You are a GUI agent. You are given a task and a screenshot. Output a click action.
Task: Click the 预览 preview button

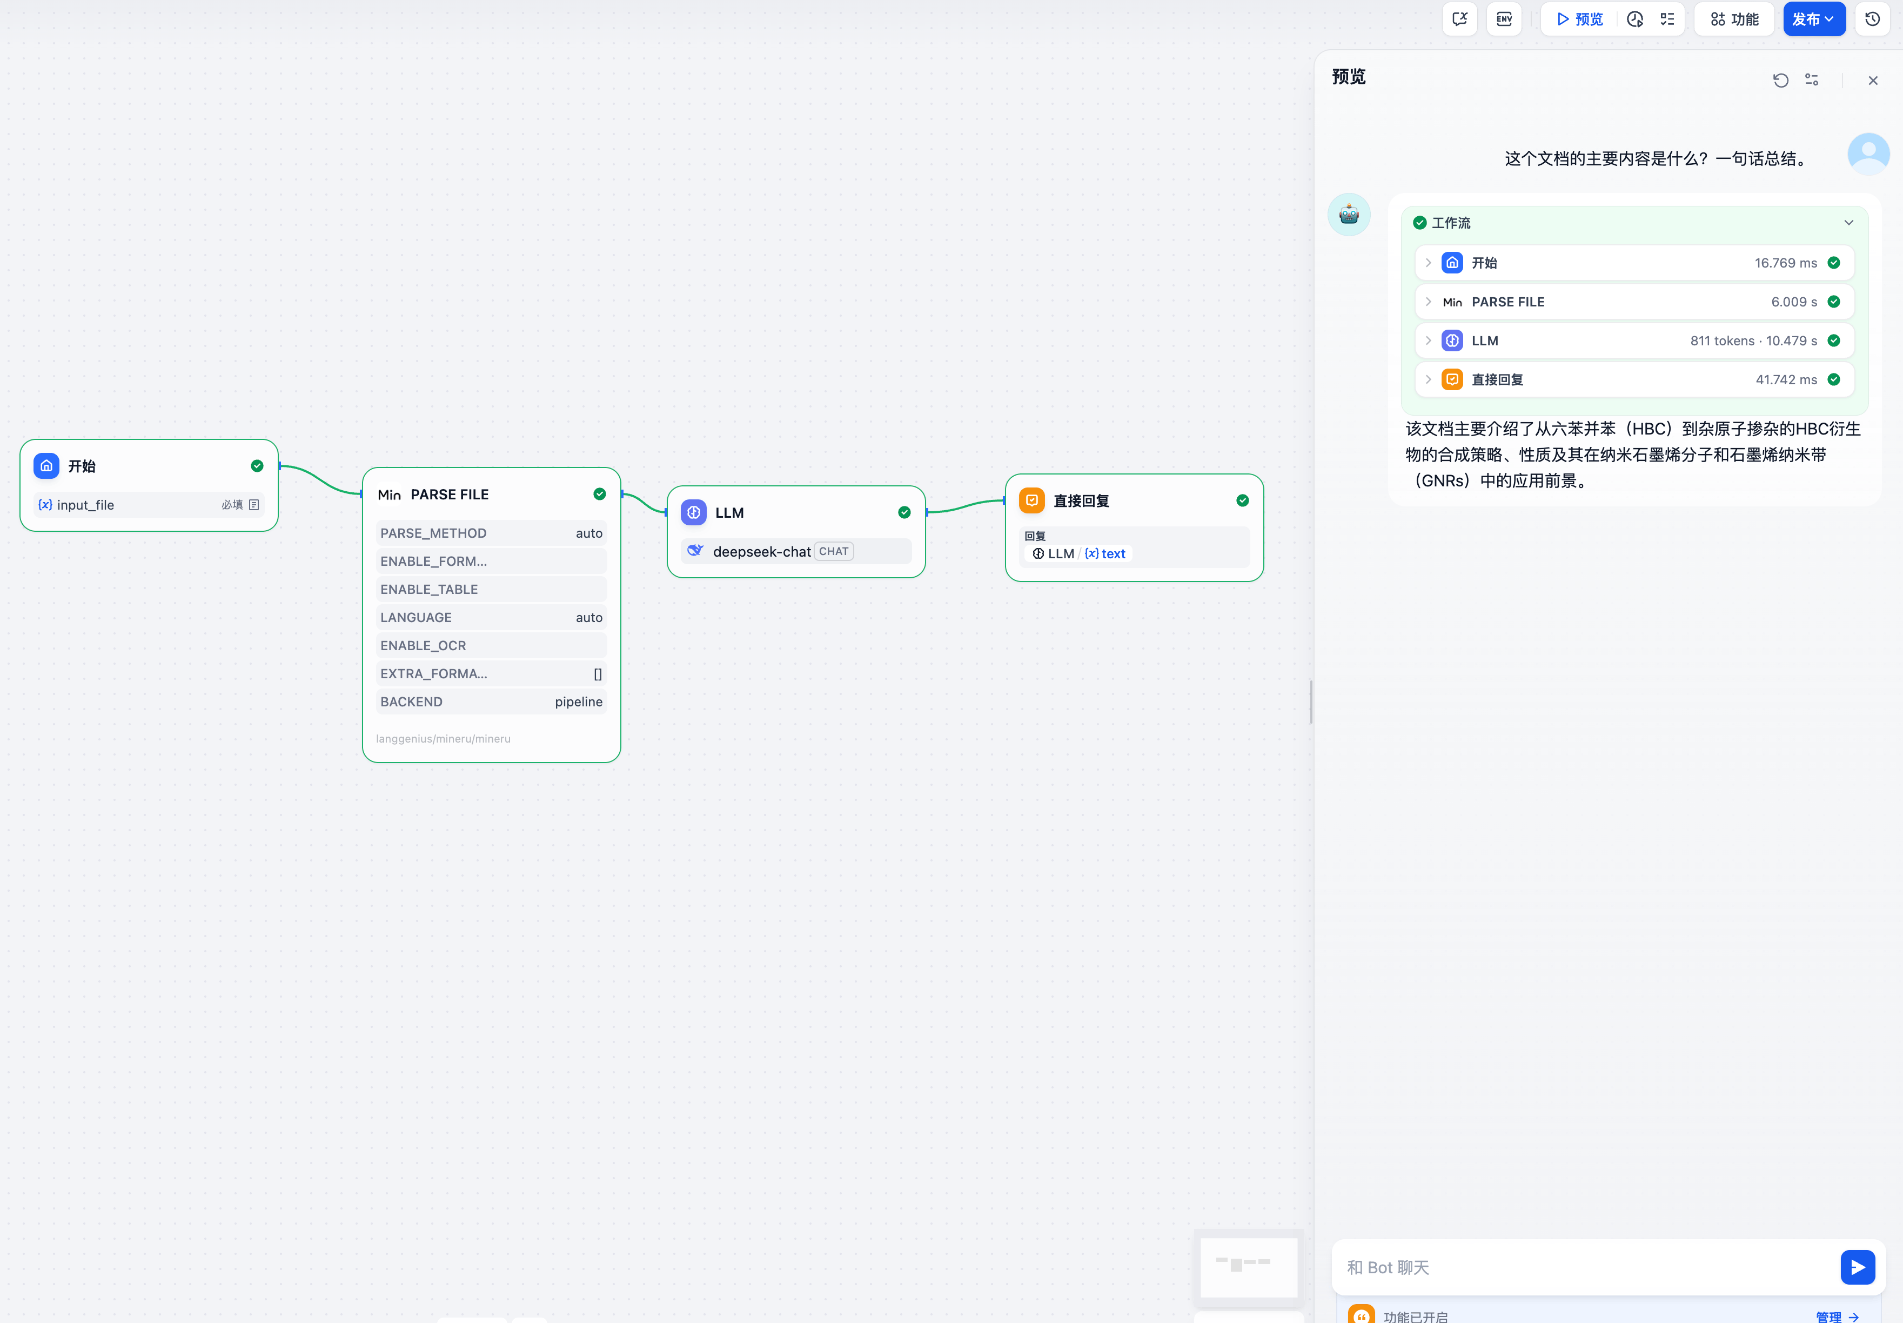(x=1580, y=19)
